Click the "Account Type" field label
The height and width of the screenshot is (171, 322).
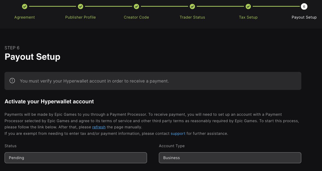(172, 146)
